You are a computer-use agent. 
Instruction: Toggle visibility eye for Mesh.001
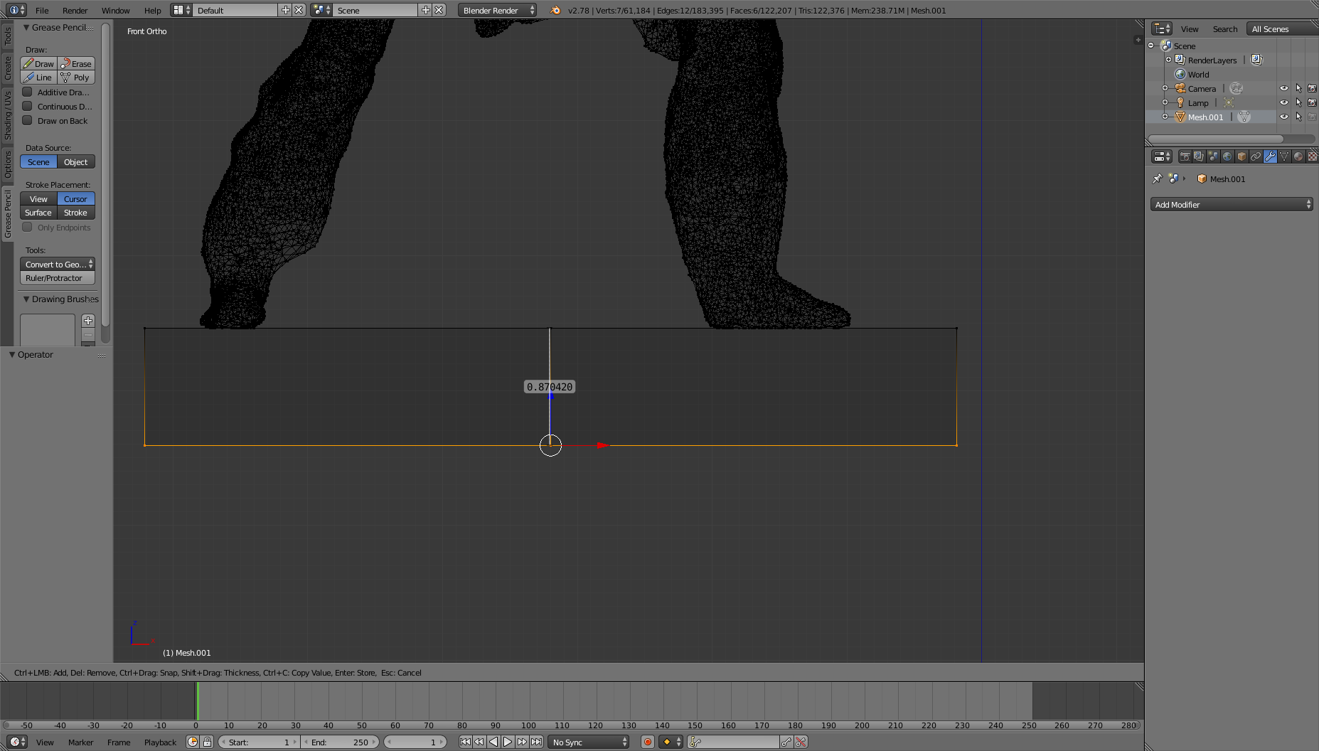pos(1284,117)
